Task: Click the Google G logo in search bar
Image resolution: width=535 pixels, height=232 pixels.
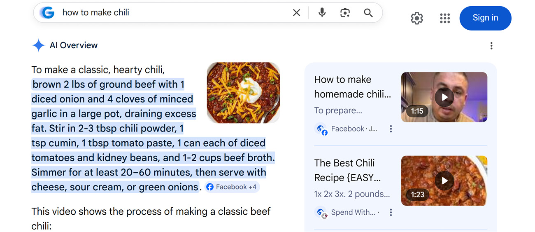Action: pos(47,13)
